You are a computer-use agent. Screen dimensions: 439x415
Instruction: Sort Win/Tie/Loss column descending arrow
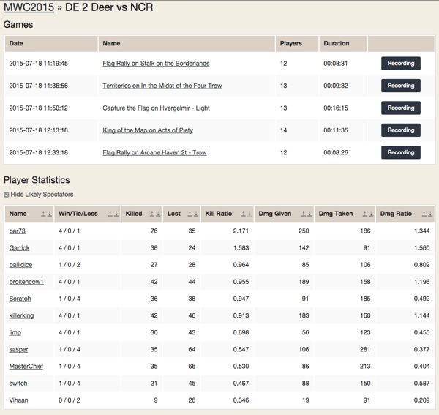coord(116,214)
